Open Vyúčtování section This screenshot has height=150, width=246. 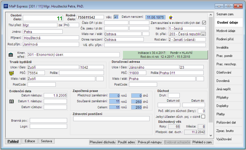(228, 139)
